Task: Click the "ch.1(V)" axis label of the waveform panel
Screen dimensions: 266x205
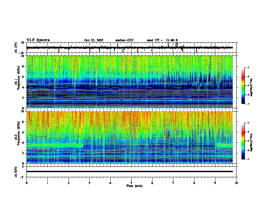Action: (x=16, y=48)
